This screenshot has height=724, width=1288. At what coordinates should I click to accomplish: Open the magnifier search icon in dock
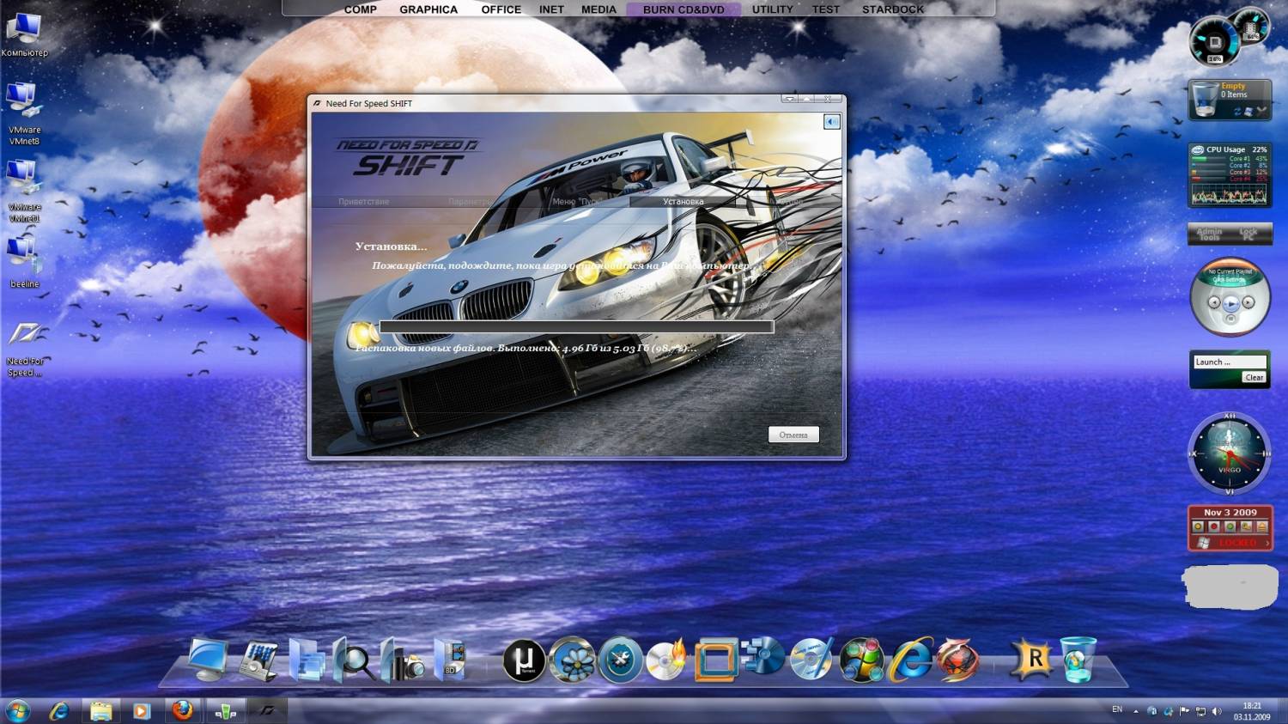tap(353, 660)
